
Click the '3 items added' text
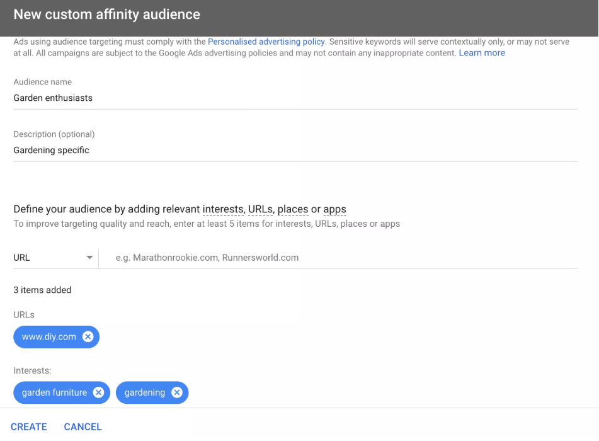coord(42,290)
